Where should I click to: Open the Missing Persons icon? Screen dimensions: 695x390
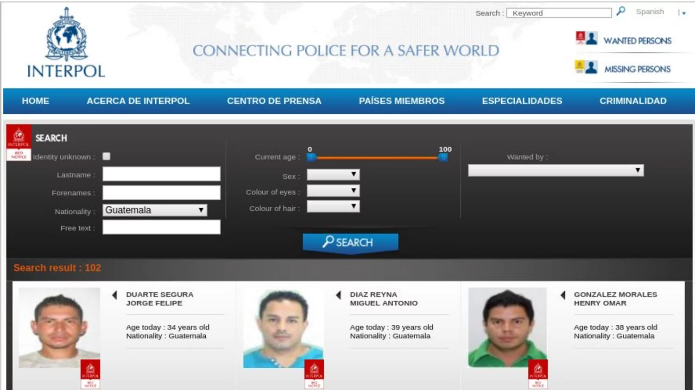[x=586, y=68]
